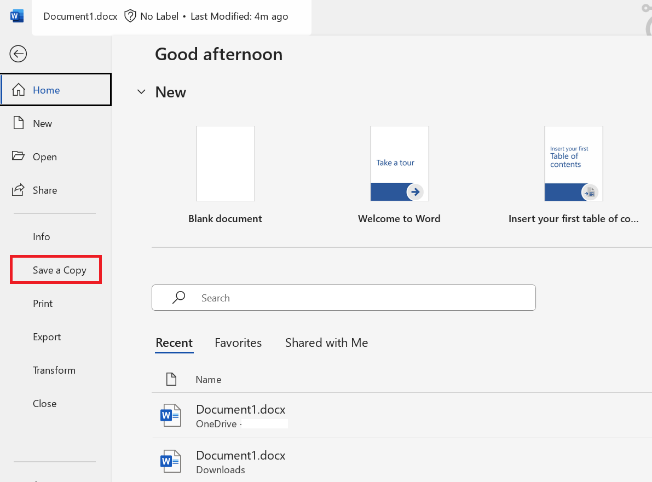Choose Transform in the sidebar
Screen dimensions: 652x482
pos(56,370)
